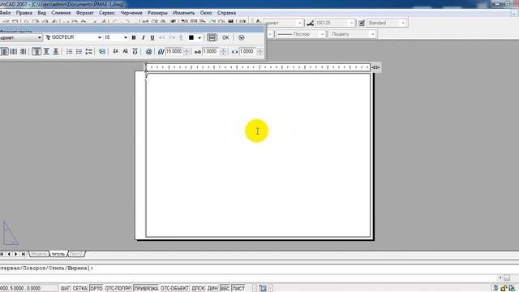This screenshot has height=292, width=519.
Task: Increase the tracking 1.0000 spinner
Action: point(224,50)
